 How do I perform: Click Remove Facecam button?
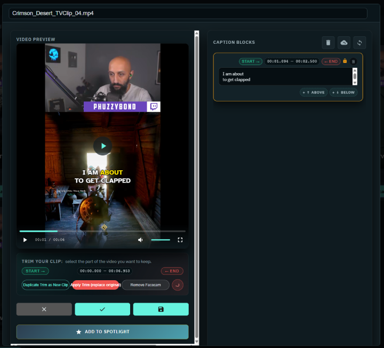[x=146, y=285]
